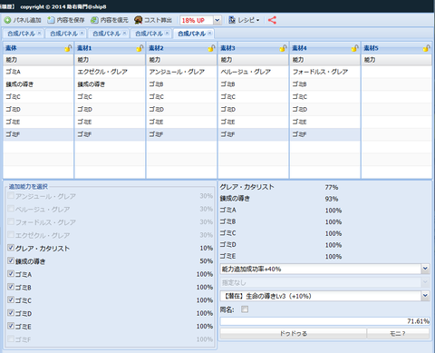Close the third 合成パネル tab
This screenshot has width=435, height=353.
coord(124,33)
